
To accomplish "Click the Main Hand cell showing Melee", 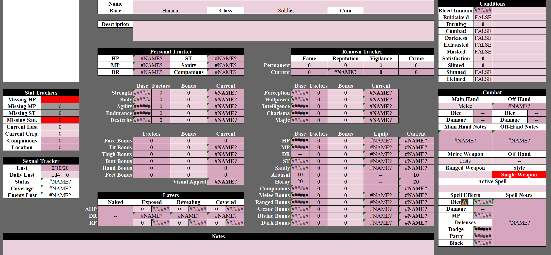I will (465, 106).
